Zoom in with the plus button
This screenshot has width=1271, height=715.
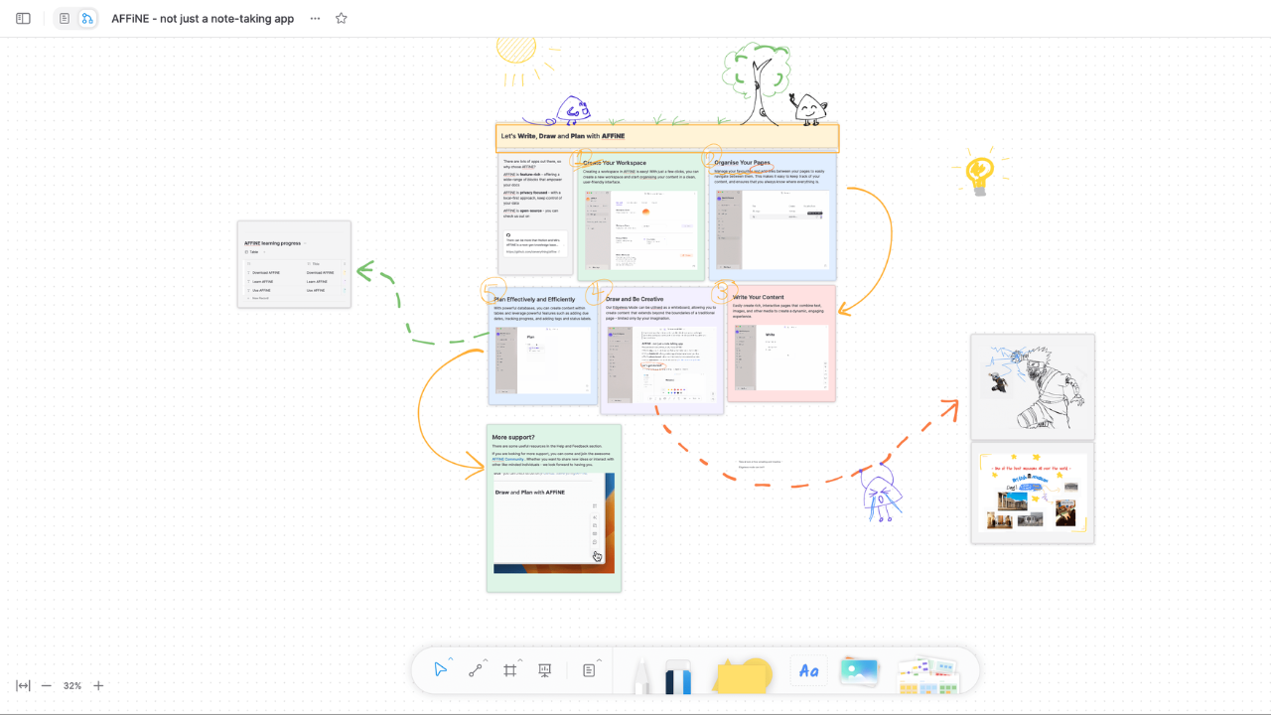click(x=98, y=685)
